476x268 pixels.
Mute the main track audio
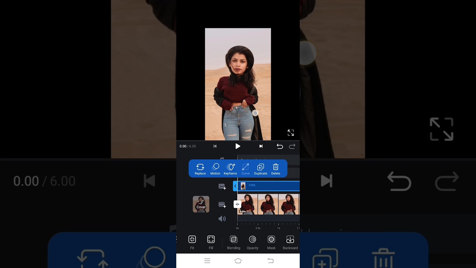point(222,219)
